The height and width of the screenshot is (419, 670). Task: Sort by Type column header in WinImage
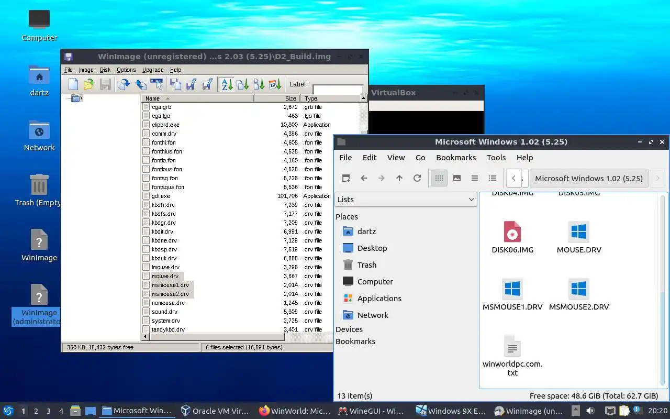[x=331, y=98]
